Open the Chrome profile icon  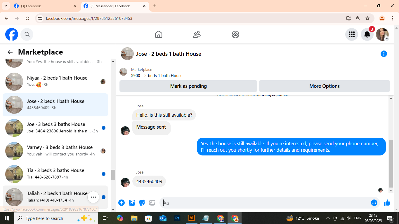[382, 18]
